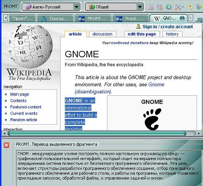Open the article tab on Wikipedia
Image resolution: width=203 pixels, height=186 pixels.
click(75, 34)
